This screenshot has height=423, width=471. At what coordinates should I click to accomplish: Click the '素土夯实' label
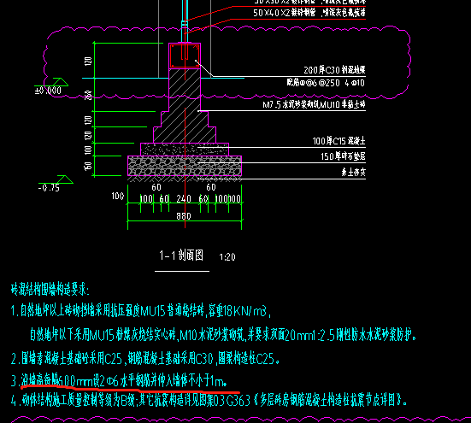coord(354,172)
